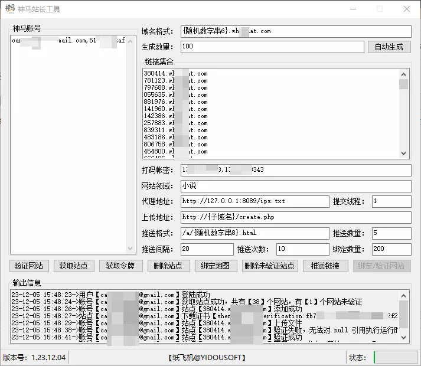Screen dimensions: 421x366
Task: Focus the 上传地址 input field
Action: point(296,217)
